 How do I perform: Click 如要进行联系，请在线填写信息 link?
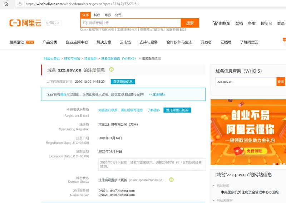[120, 110]
